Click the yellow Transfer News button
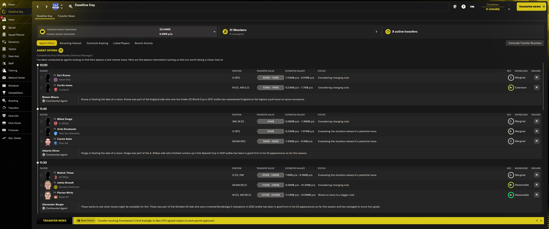 531,7
